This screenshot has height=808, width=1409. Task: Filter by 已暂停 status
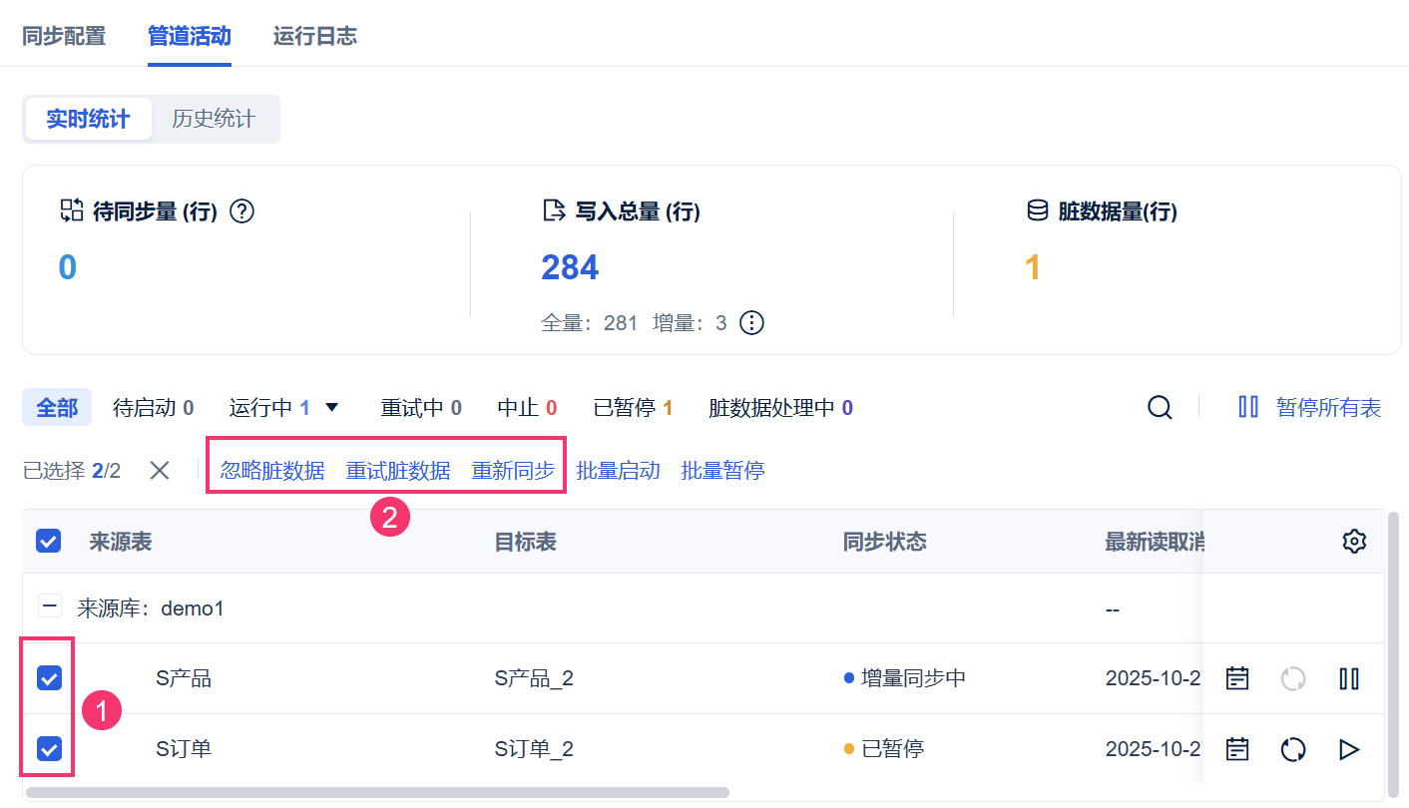633,407
